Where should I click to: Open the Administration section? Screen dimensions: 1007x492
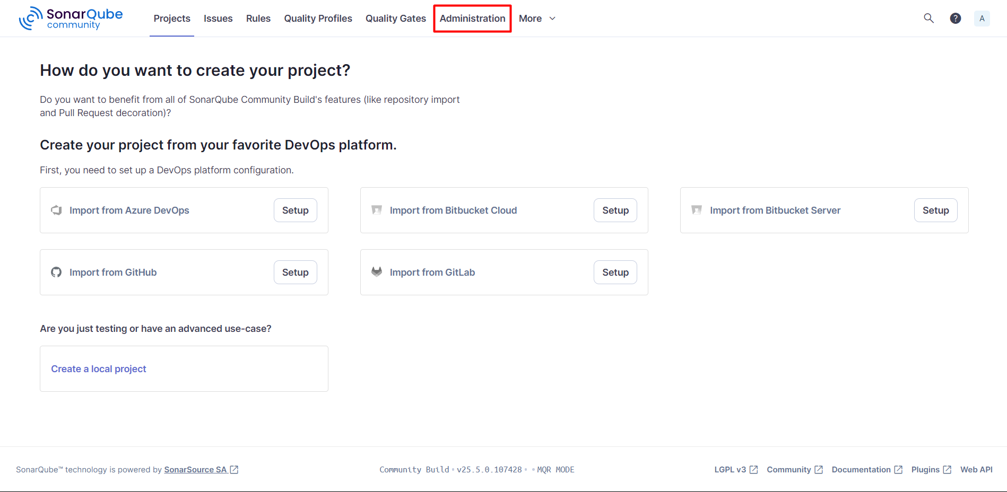(472, 18)
